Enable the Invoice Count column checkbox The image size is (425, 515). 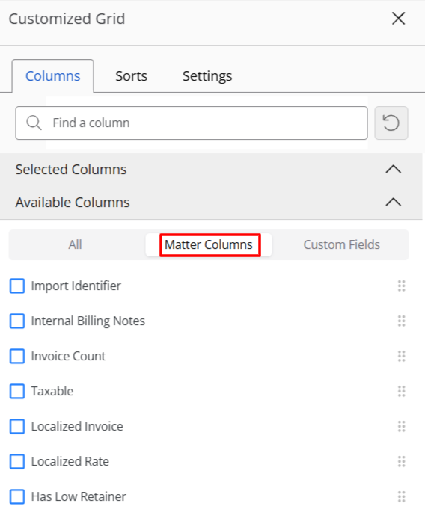tap(17, 356)
